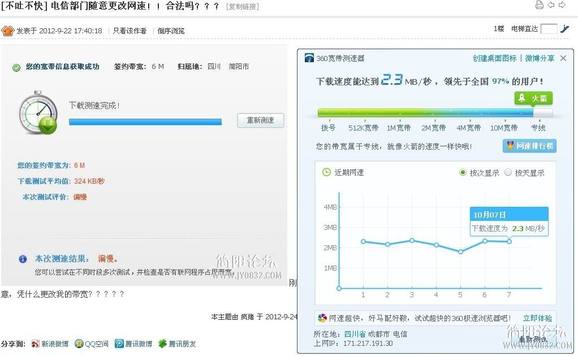Image resolution: width=578 pixels, height=356 pixels.
Task: Click 微博分享 link
Action: tap(540, 58)
